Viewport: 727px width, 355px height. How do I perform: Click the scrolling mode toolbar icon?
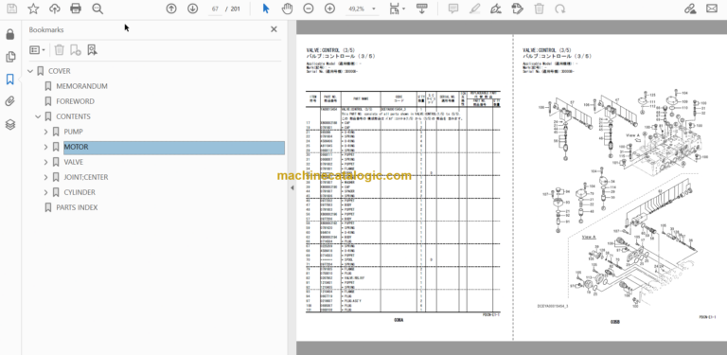coord(422,9)
